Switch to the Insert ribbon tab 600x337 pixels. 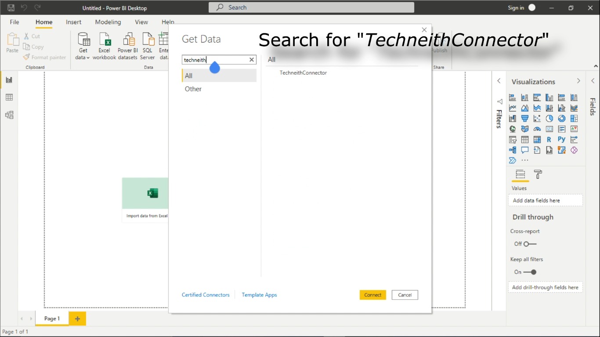click(x=74, y=22)
